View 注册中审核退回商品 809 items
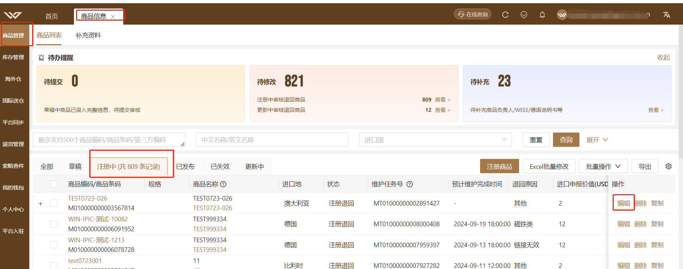 point(442,100)
